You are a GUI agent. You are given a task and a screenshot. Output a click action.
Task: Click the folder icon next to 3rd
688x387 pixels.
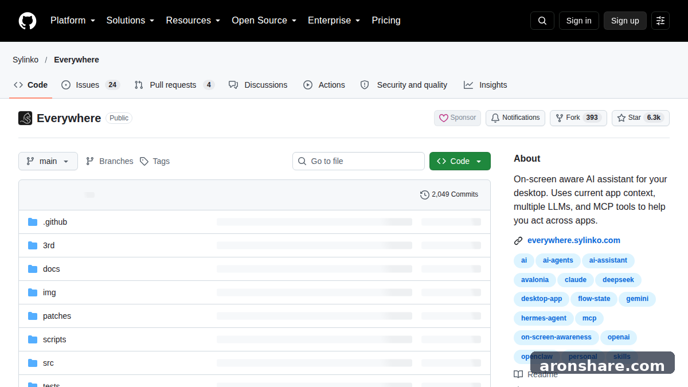(x=33, y=245)
